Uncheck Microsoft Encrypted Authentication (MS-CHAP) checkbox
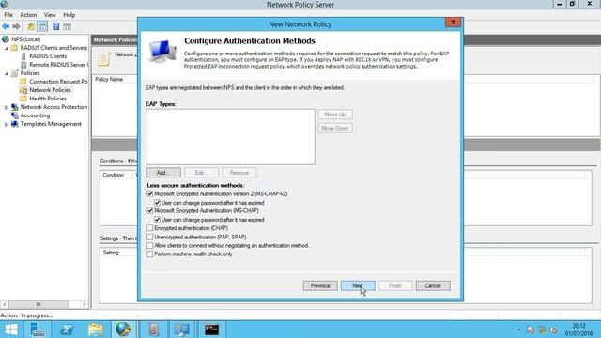Viewport: 601px width, 338px height. [150, 210]
